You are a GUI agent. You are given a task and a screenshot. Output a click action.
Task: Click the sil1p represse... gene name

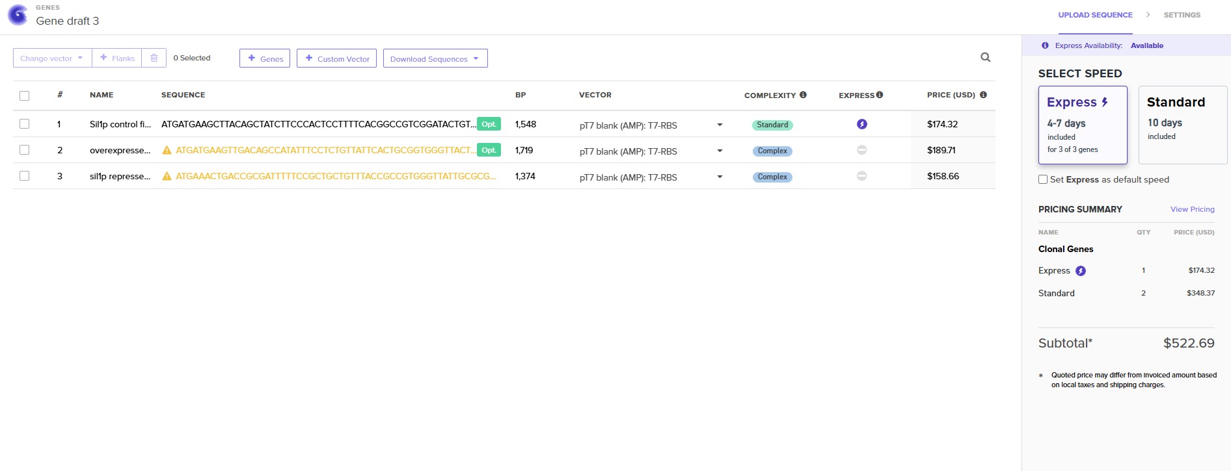120,176
